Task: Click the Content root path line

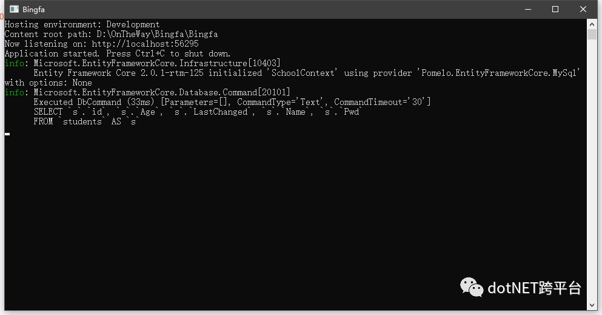Action: (111, 34)
